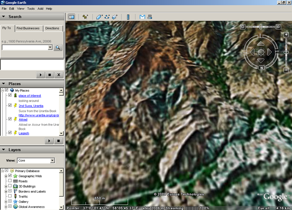Click tilt-to-horizon icon on tilt slider
The image size is (292, 210).
278,27
